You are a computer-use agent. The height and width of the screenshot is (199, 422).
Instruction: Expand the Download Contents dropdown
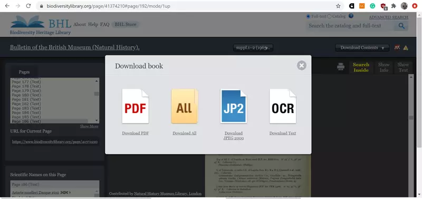tap(362, 48)
